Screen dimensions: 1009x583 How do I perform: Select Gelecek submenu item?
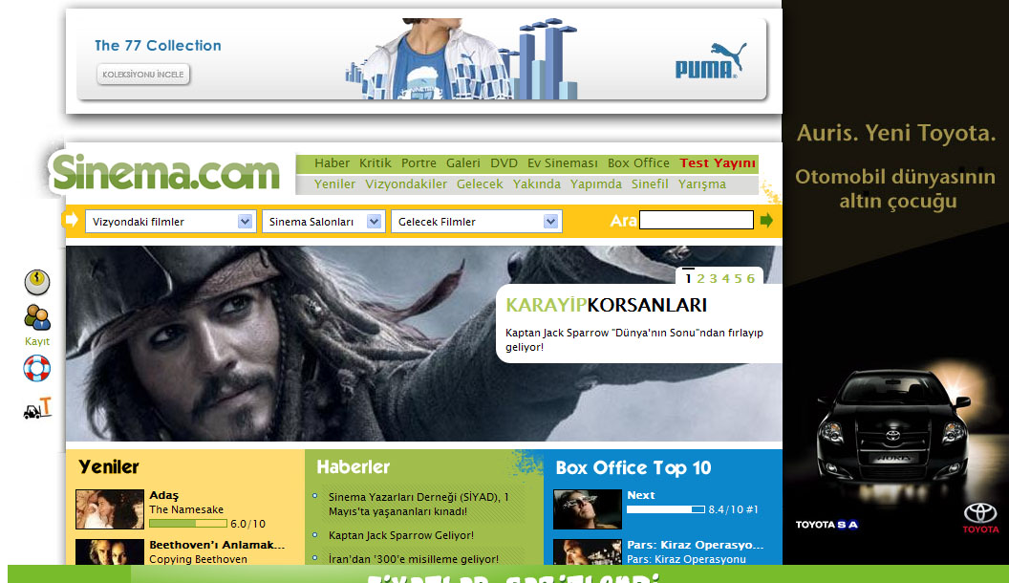click(x=480, y=184)
